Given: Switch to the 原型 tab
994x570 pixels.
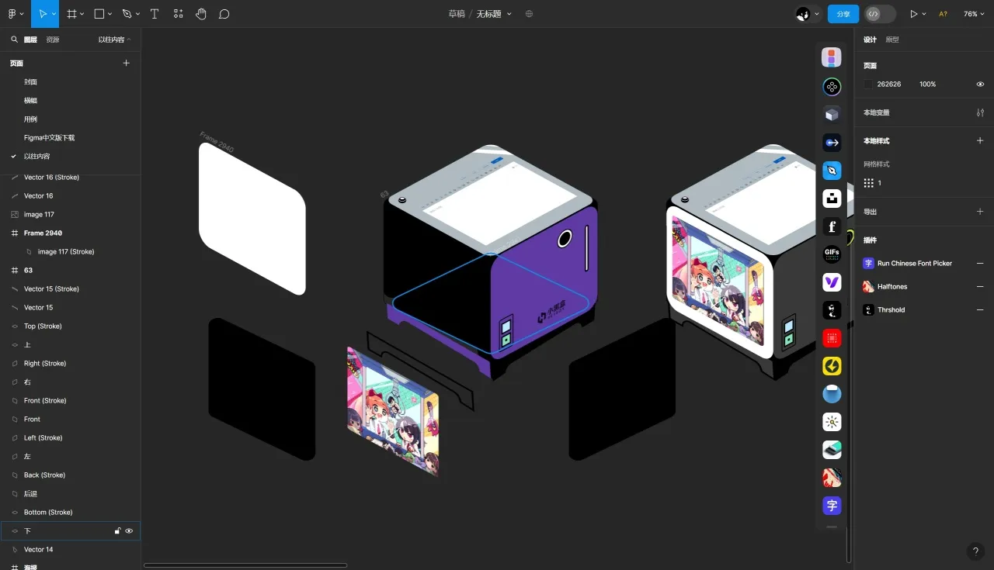Looking at the screenshot, I should [x=892, y=40].
